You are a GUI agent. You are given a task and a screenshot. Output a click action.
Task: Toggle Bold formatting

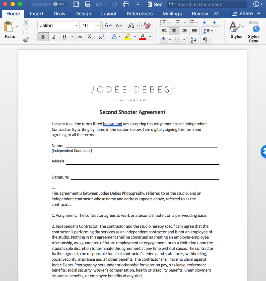point(43,37)
